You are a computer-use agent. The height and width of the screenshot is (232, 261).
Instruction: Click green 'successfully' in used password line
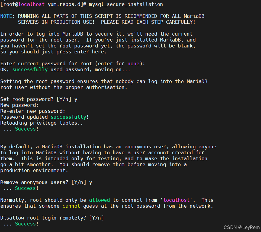(x=30, y=70)
